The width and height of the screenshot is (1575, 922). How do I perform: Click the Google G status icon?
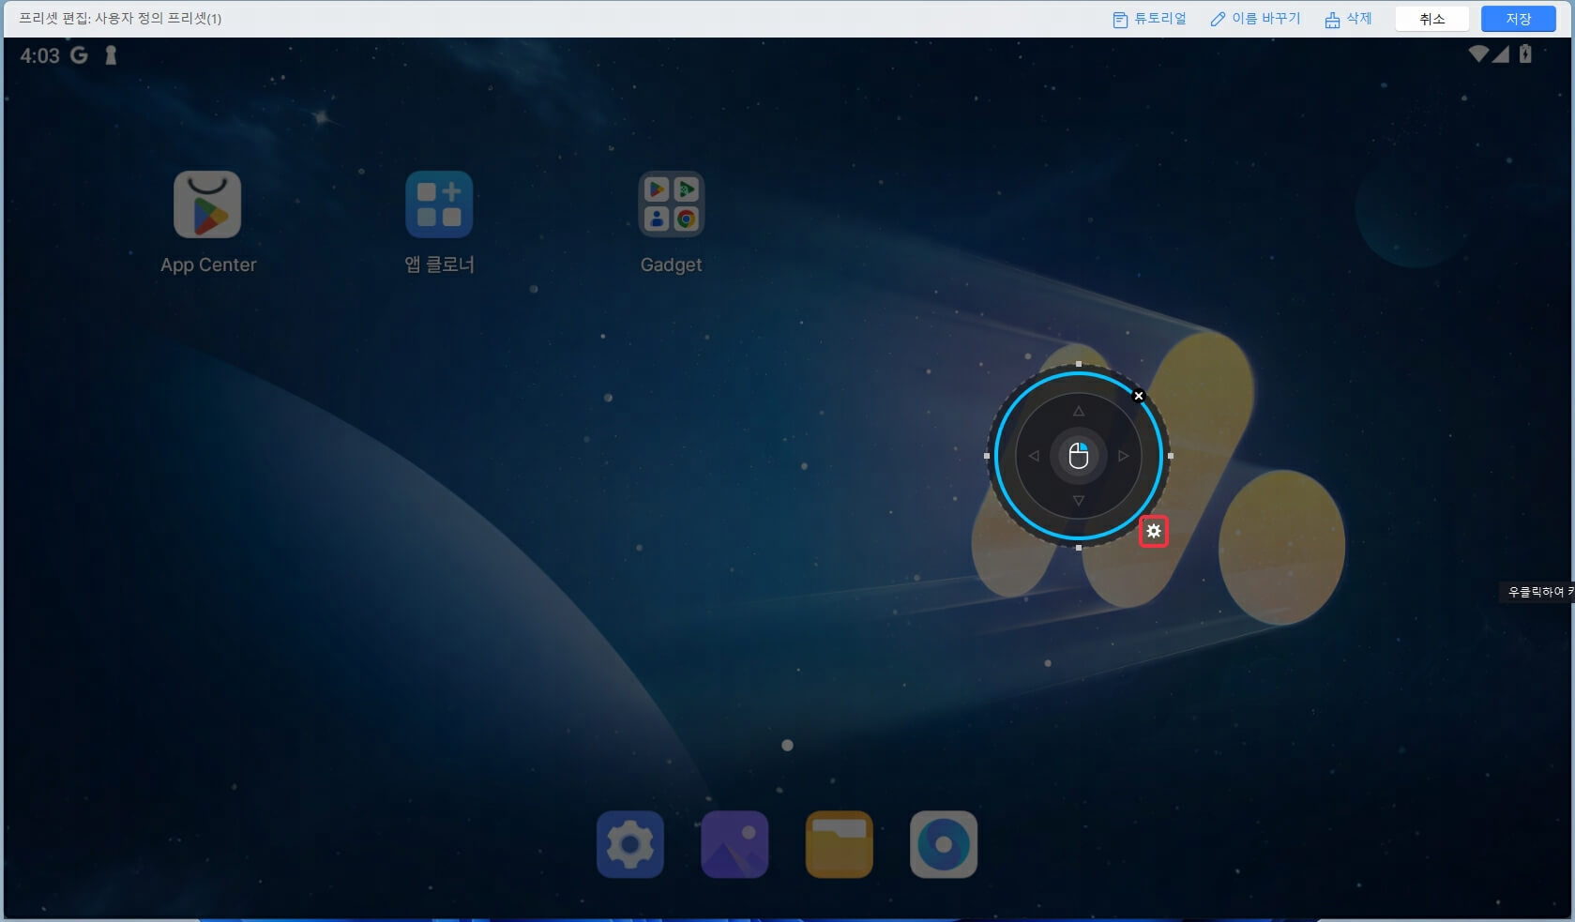[x=80, y=55]
